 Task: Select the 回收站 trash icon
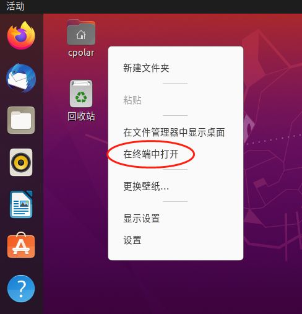point(81,94)
